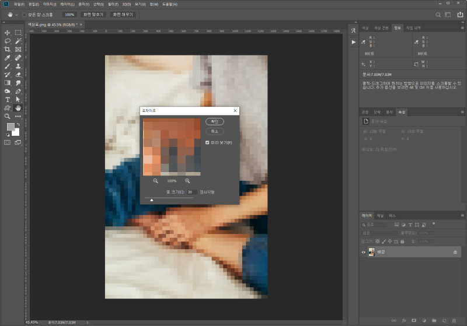Open the 이미지(I) menu
The width and height of the screenshot is (467, 326).
point(50,4)
